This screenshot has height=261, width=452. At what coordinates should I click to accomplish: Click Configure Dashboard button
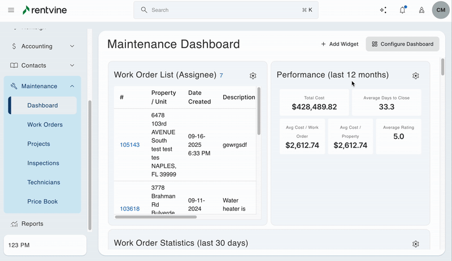402,44
